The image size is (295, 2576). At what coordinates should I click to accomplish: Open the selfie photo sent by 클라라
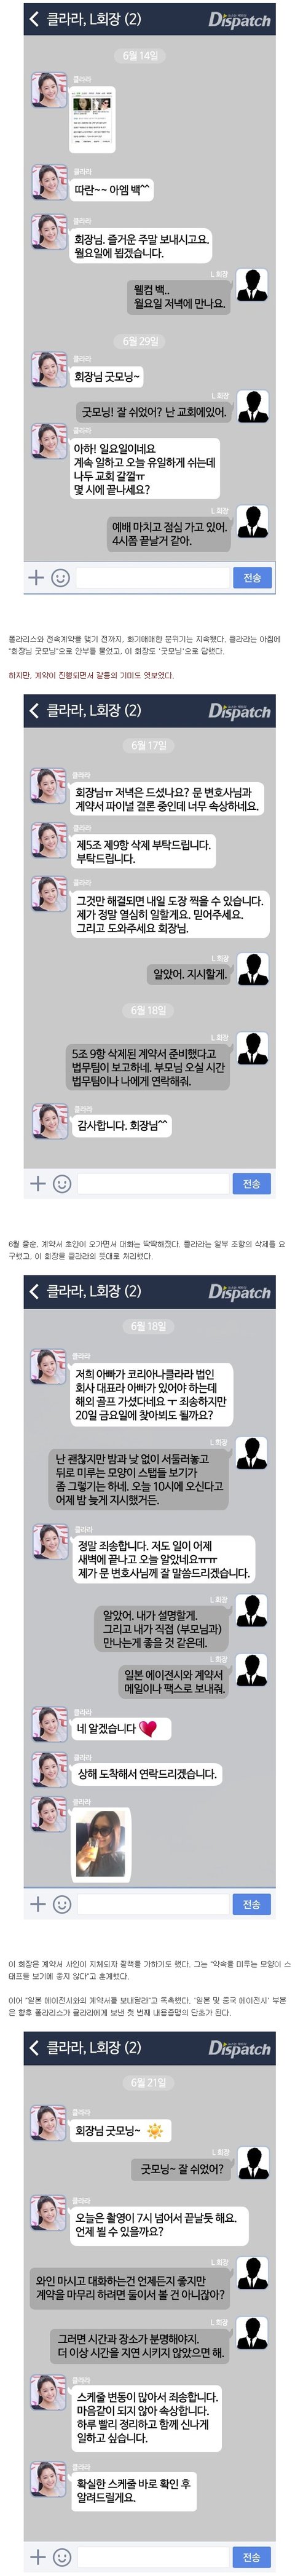(100, 1842)
